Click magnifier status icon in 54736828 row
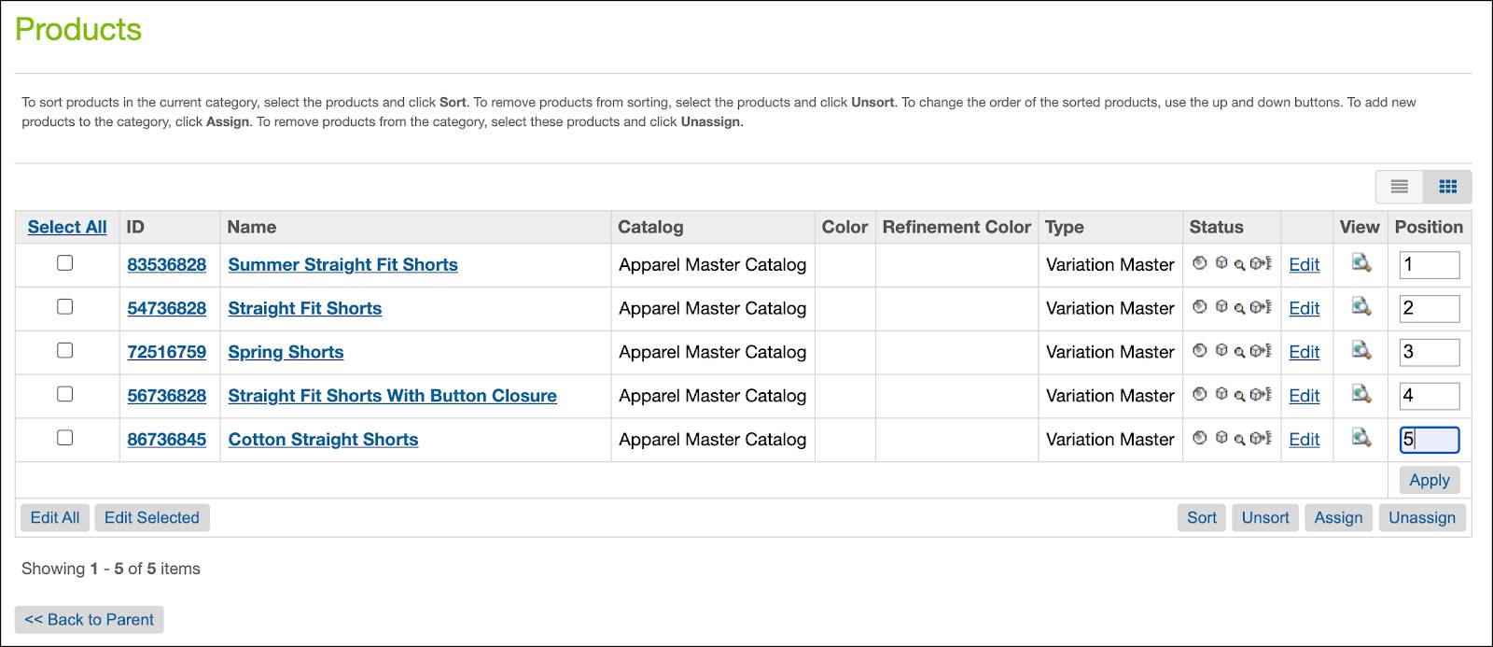 click(x=1239, y=309)
